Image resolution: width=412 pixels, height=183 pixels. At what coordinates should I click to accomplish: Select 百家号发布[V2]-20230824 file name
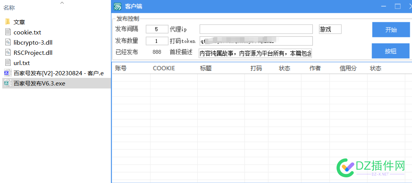tap(58, 73)
